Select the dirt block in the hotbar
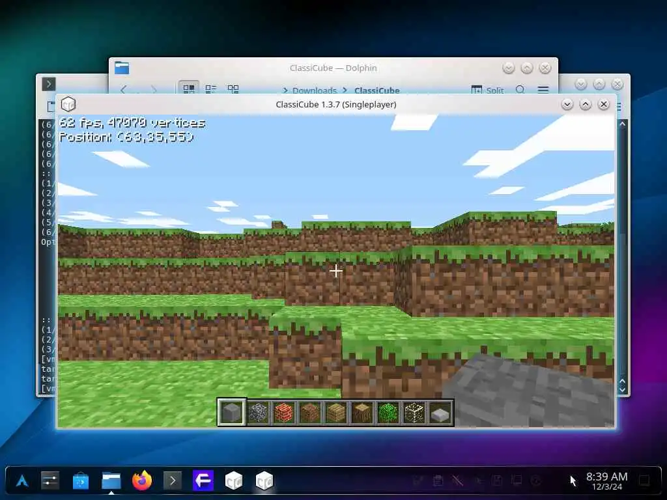The width and height of the screenshot is (667, 500). point(309,412)
